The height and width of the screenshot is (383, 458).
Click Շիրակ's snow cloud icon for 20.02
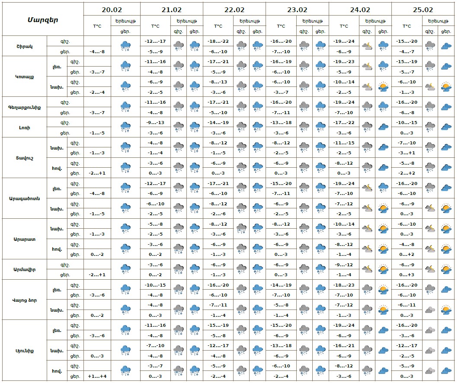tap(125, 46)
